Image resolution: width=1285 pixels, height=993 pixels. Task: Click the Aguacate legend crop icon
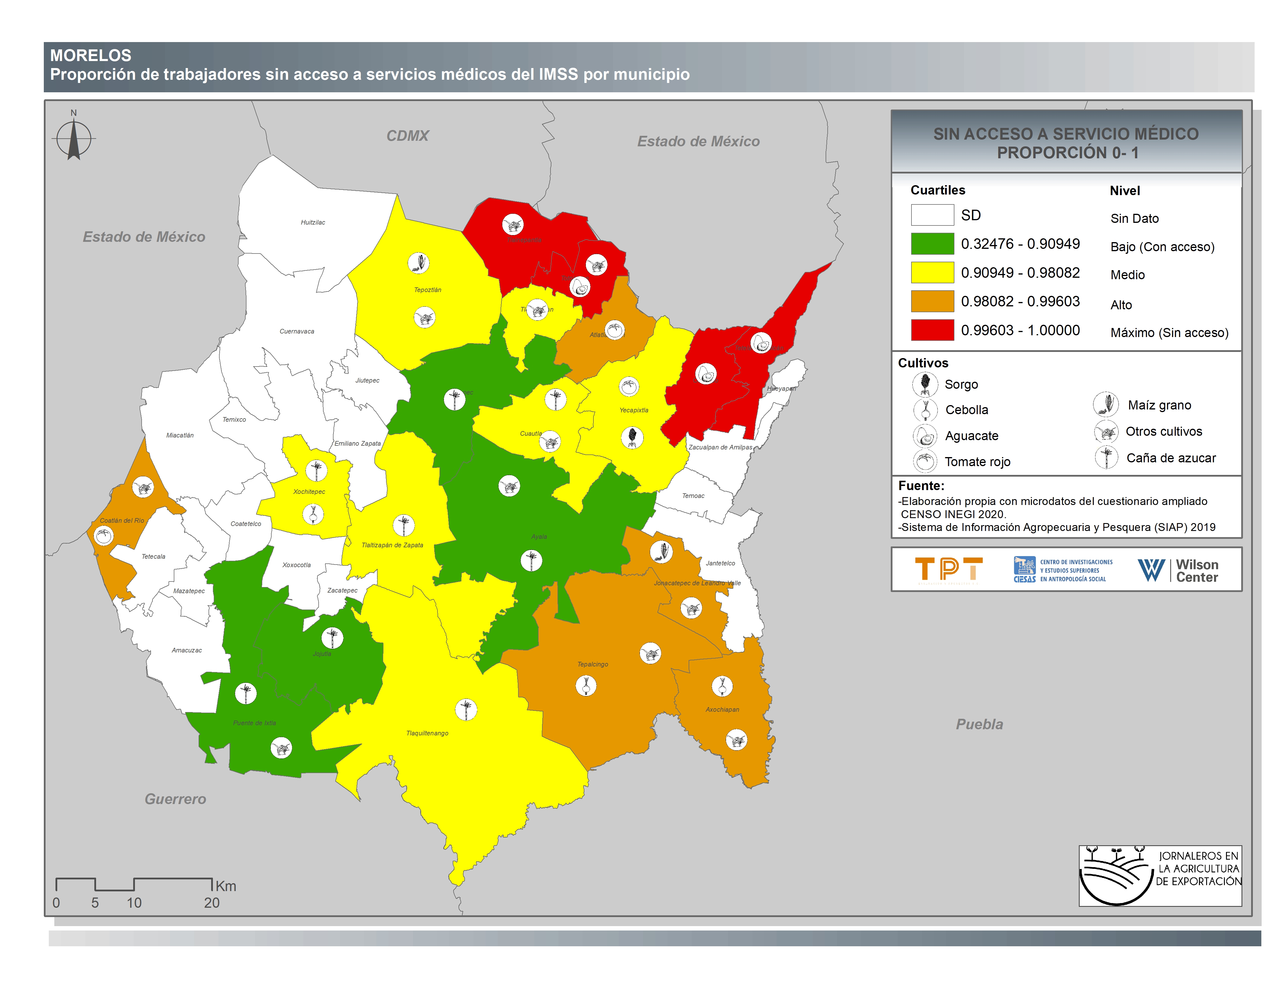click(x=925, y=436)
